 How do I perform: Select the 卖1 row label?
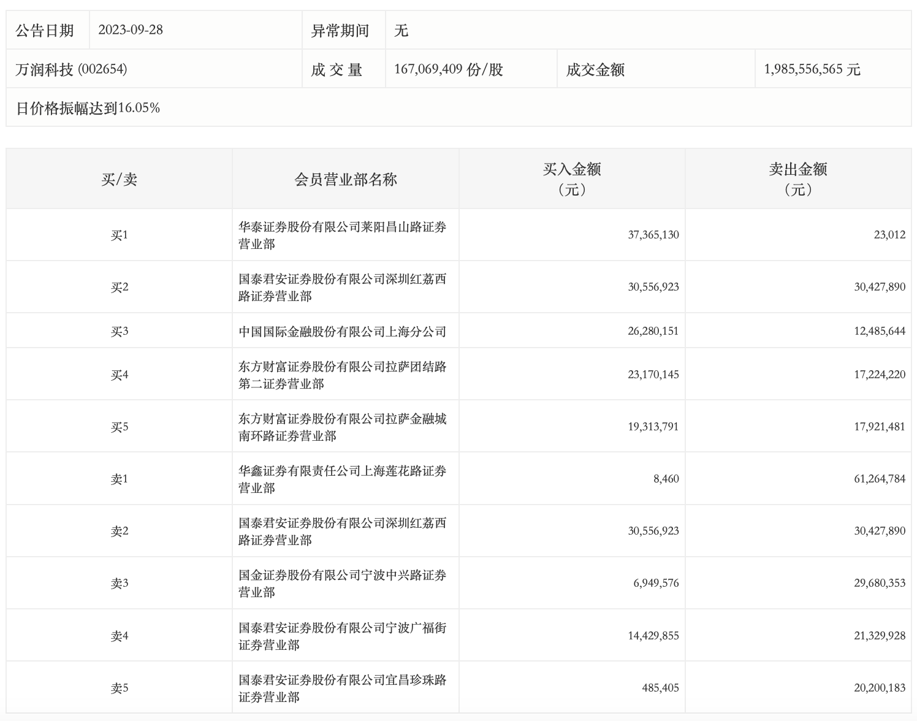tap(120, 479)
